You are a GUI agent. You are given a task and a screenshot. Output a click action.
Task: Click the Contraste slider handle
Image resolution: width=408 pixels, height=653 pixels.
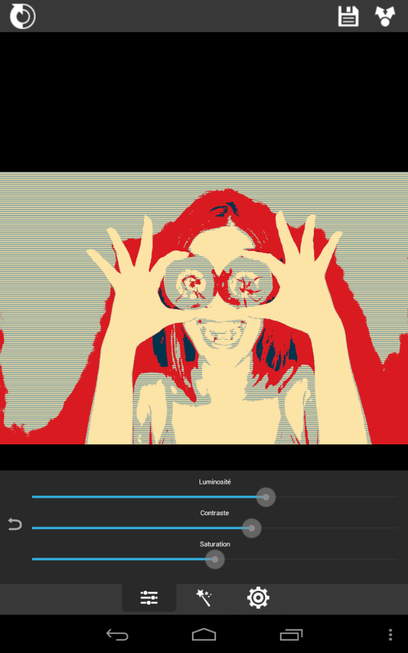coord(251,528)
